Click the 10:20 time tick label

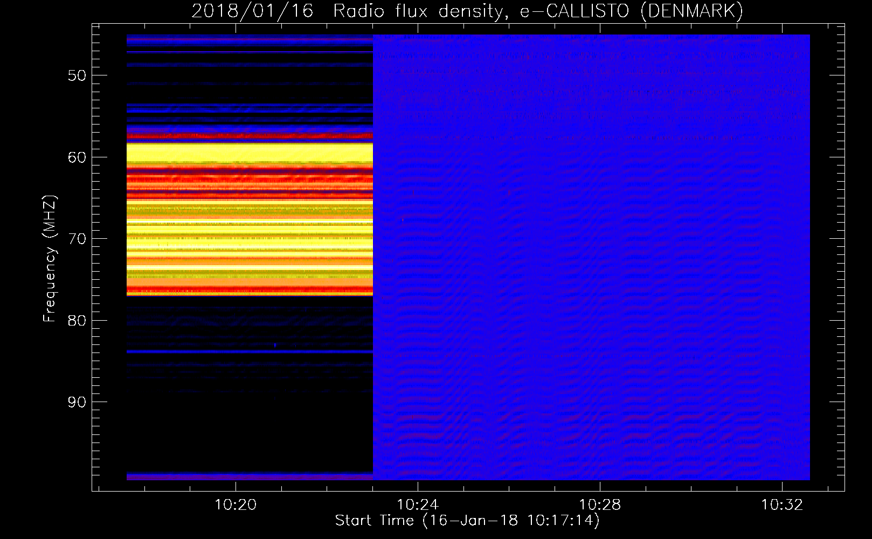(236, 505)
